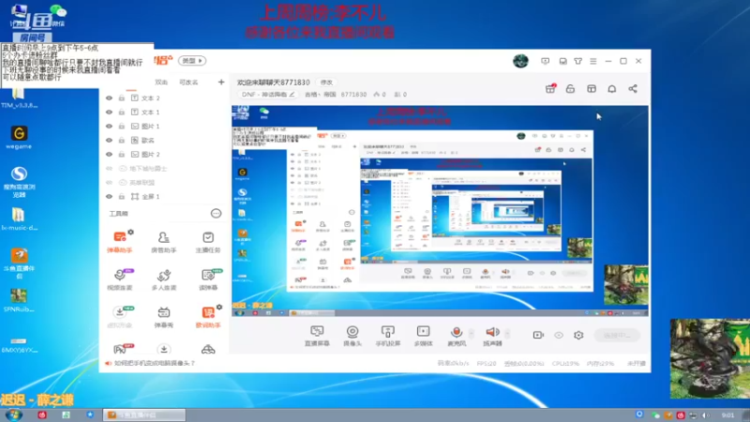Open the Windows Start button
750x422 pixels.
click(13, 414)
